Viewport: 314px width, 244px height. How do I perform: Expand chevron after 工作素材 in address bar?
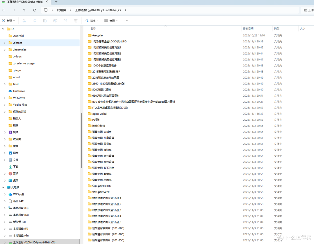click(125, 10)
